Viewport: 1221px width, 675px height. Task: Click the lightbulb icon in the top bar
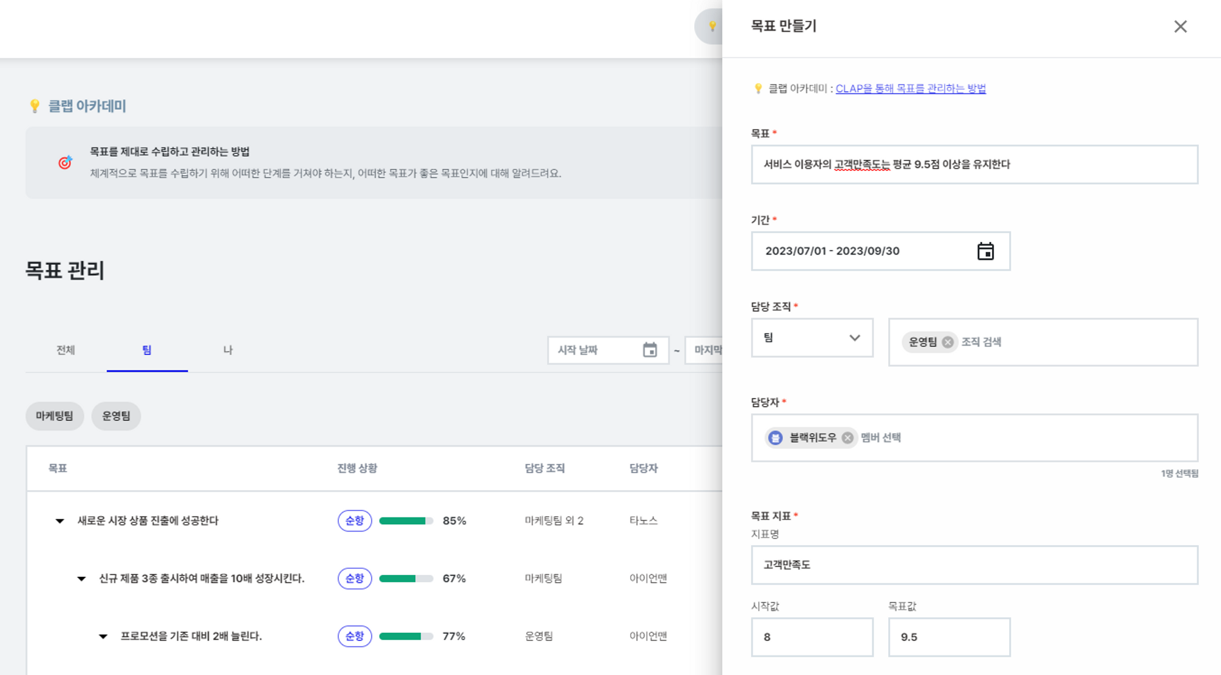pos(711,27)
